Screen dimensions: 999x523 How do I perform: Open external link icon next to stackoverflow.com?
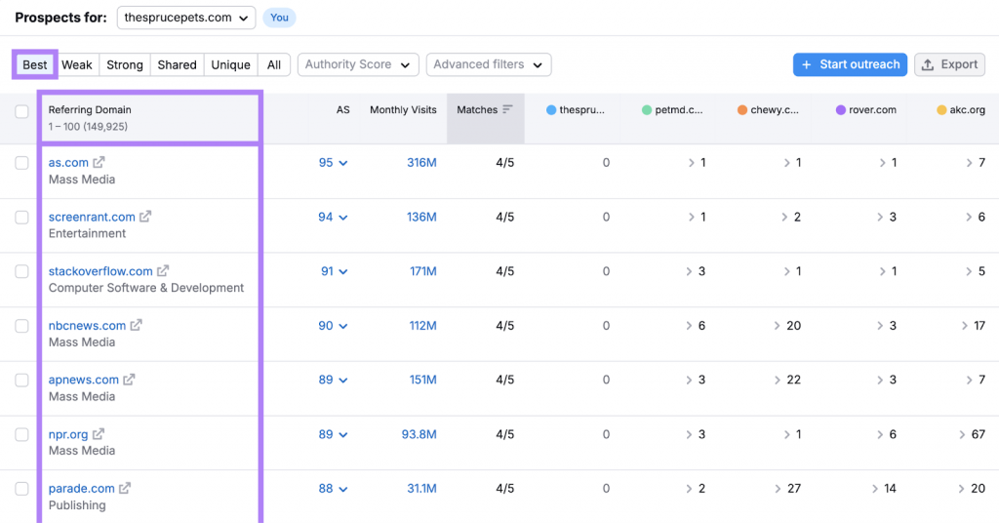click(163, 270)
